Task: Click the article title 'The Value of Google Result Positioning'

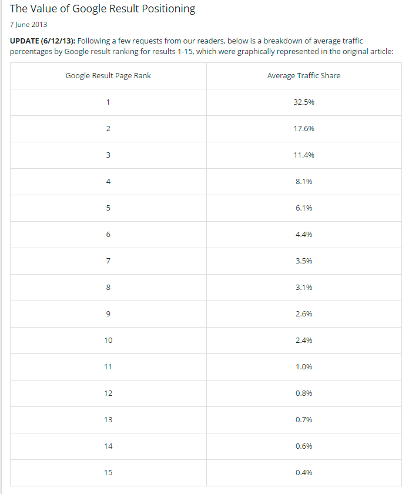Action: [x=102, y=9]
